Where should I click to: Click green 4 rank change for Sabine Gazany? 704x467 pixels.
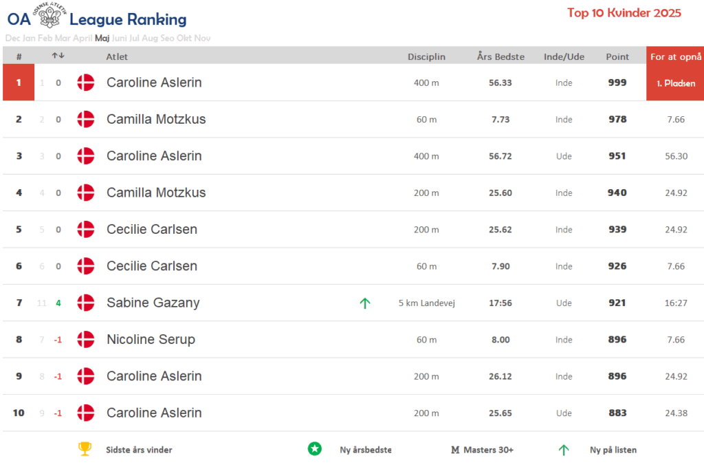tap(58, 303)
